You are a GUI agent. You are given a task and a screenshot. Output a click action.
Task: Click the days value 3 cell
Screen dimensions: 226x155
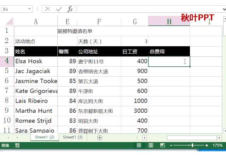coord(135,41)
